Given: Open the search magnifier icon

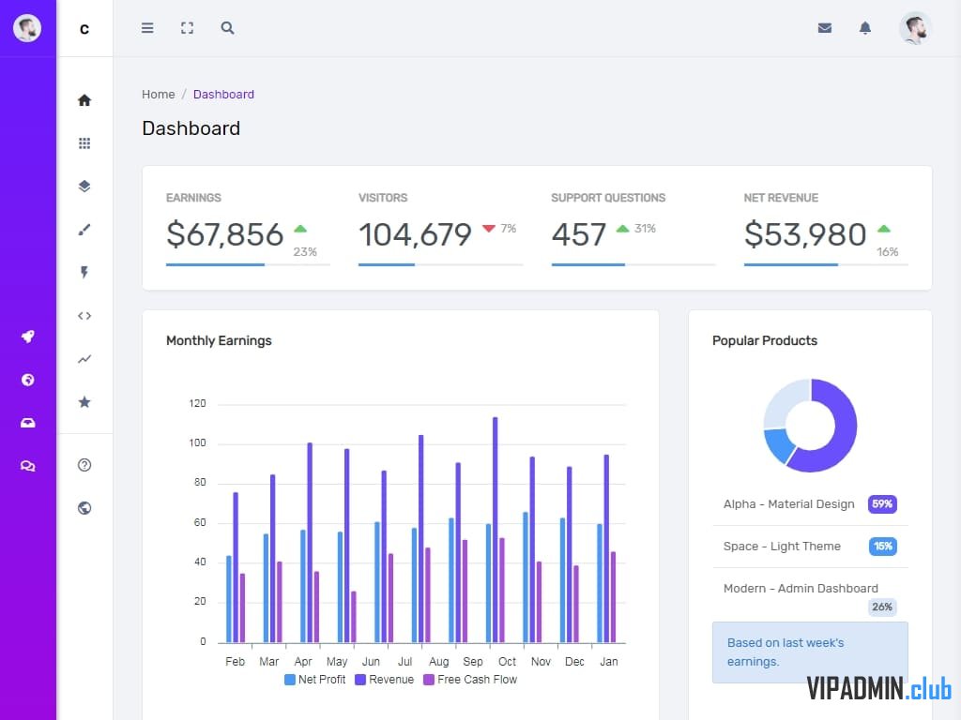Looking at the screenshot, I should coord(227,28).
